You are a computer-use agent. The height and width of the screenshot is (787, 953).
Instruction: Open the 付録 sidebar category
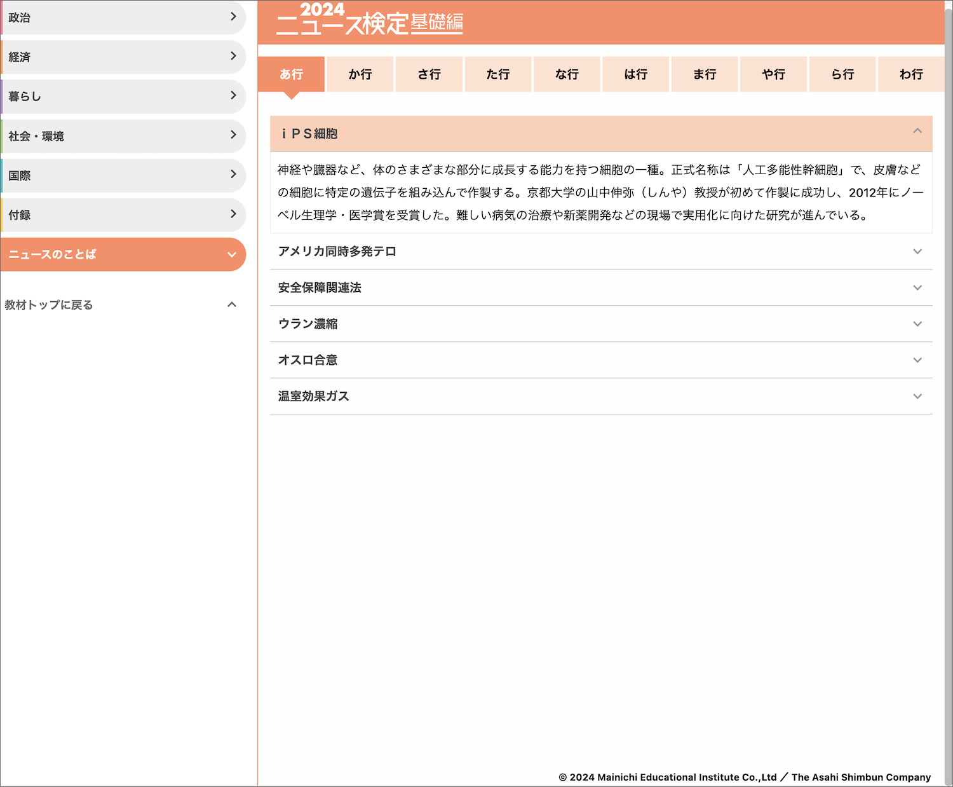tap(123, 215)
